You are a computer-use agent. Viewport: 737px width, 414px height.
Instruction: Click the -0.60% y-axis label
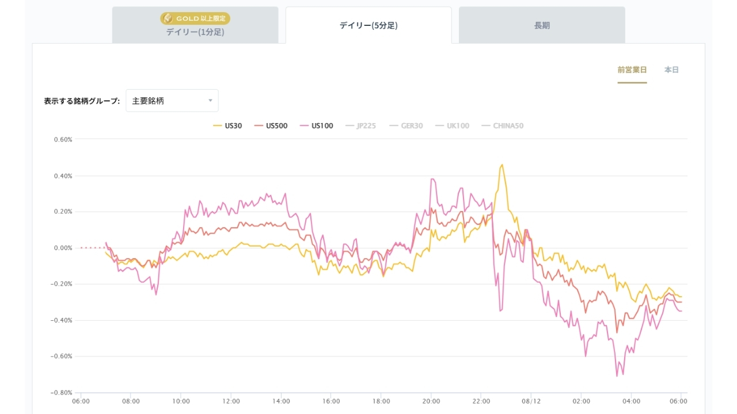click(62, 356)
